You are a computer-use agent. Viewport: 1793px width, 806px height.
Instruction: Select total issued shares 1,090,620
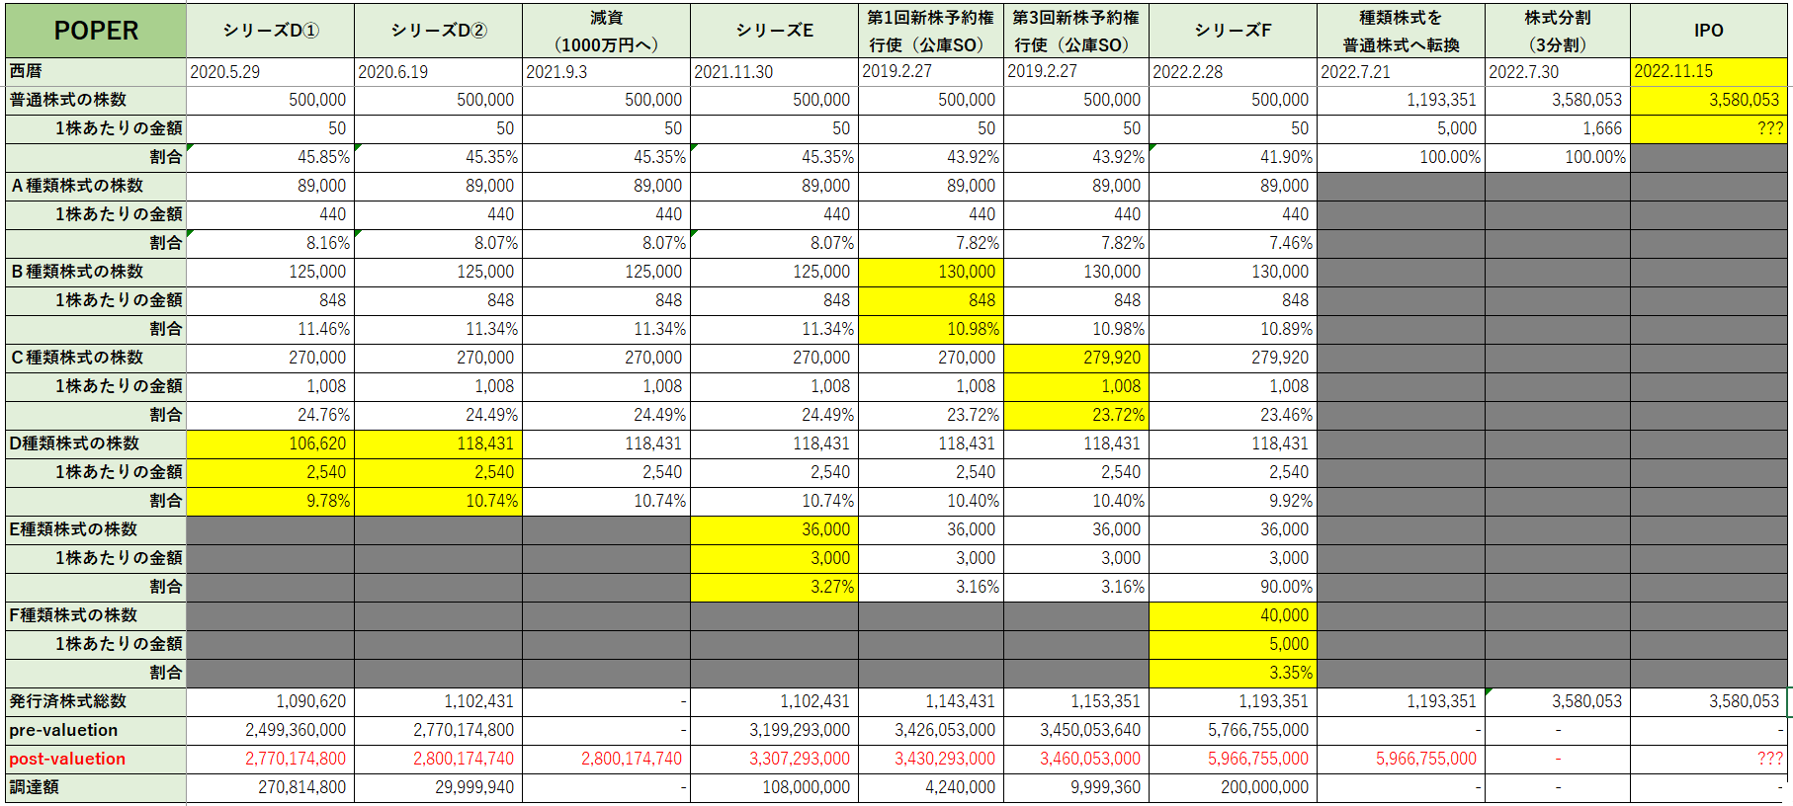point(270,701)
